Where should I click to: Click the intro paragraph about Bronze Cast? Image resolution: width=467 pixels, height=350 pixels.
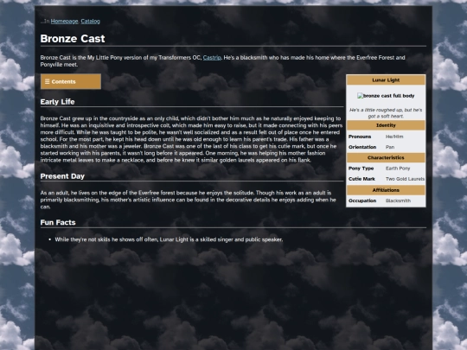[x=223, y=61]
